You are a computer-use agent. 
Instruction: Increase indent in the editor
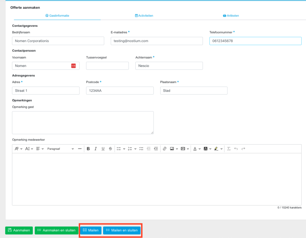pos(156,149)
